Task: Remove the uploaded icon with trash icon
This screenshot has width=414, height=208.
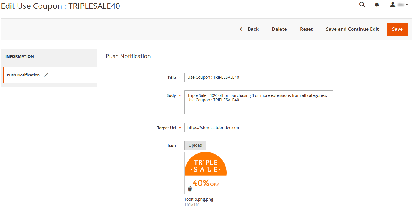Action: pos(190,189)
